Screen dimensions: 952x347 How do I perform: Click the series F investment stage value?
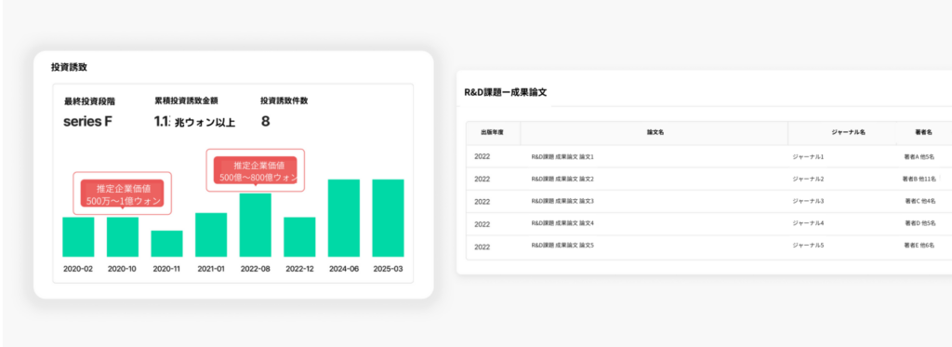click(88, 122)
